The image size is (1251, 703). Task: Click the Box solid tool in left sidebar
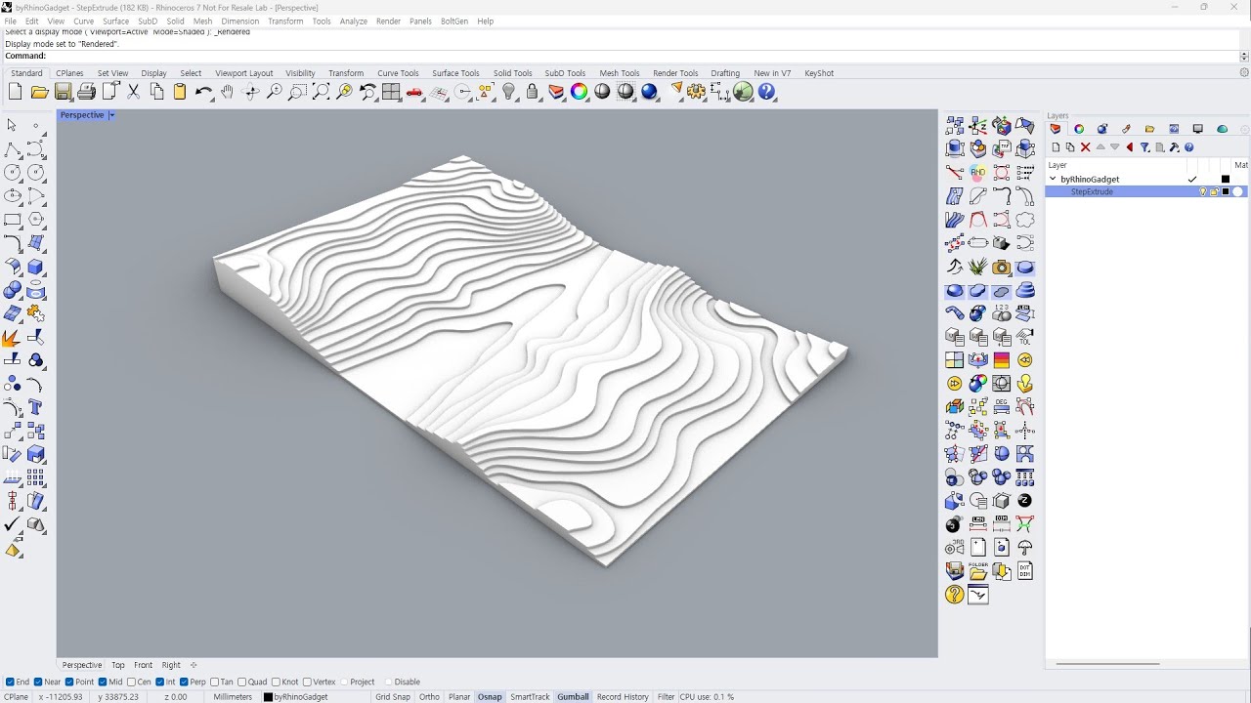(x=36, y=268)
